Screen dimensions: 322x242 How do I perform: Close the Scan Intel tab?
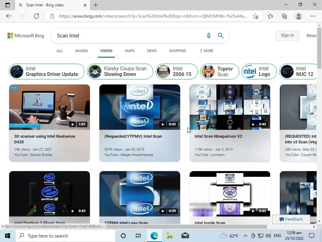click(85, 5)
